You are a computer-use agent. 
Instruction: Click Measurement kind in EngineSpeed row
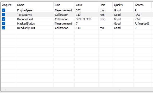point(63,10)
